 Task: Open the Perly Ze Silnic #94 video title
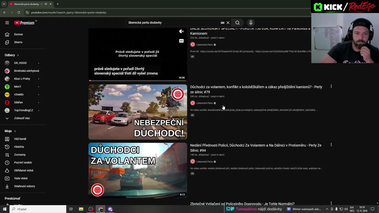(x=256, y=148)
